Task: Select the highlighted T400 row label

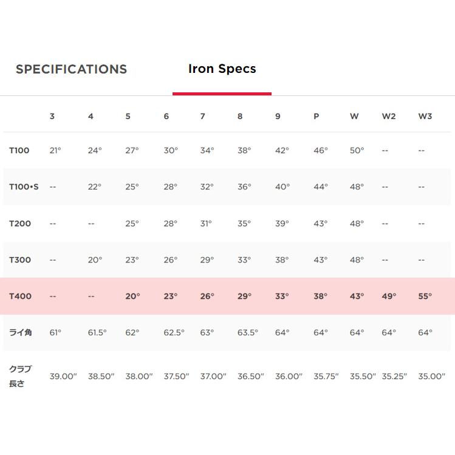Action: click(19, 296)
